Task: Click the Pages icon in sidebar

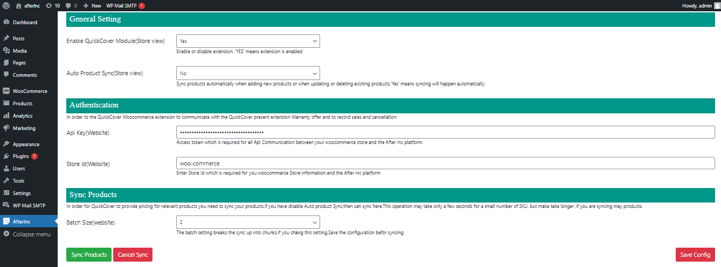Action: click(6, 63)
